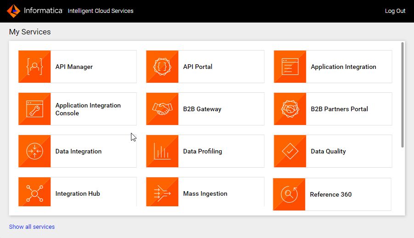414x238 pixels.
Task: Click the Data Profiling label text
Action: [203, 151]
